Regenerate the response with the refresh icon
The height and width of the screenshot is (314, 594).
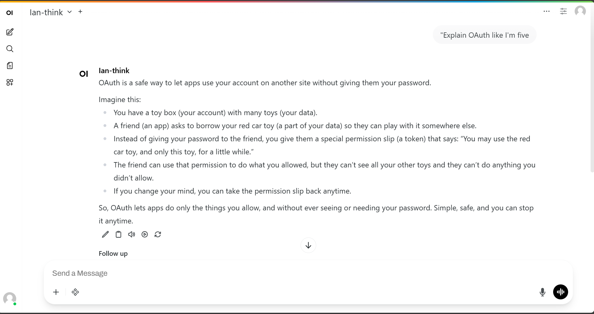[158, 234]
